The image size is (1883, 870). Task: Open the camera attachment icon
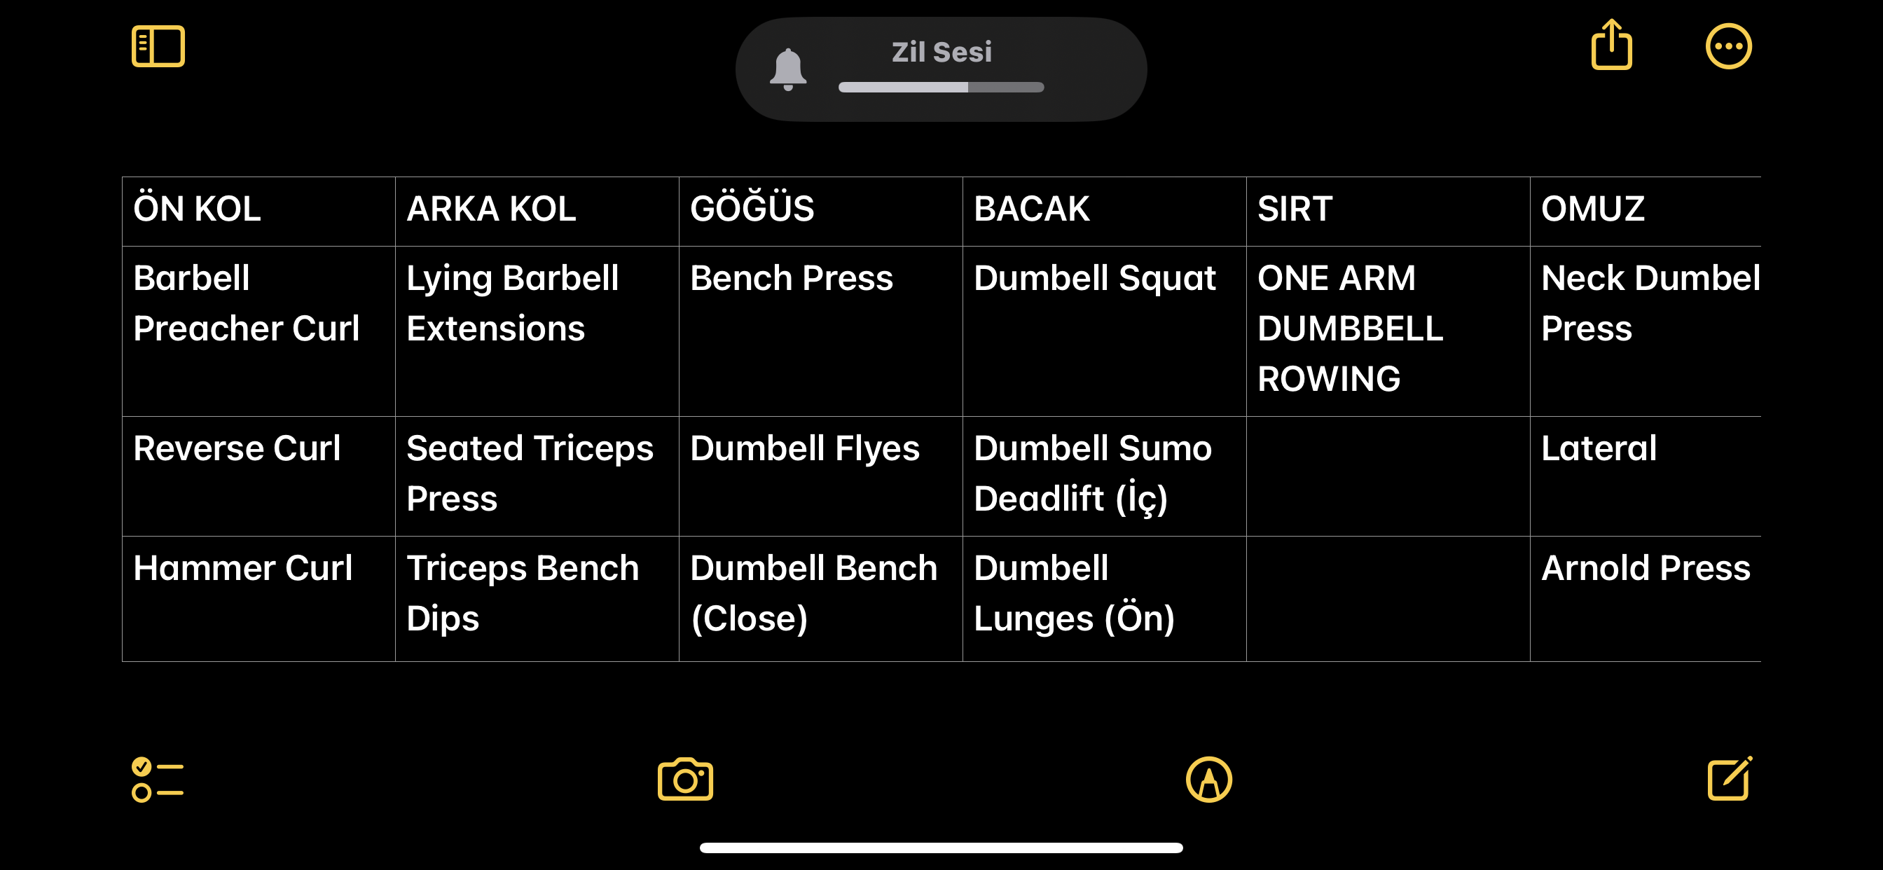tap(685, 779)
